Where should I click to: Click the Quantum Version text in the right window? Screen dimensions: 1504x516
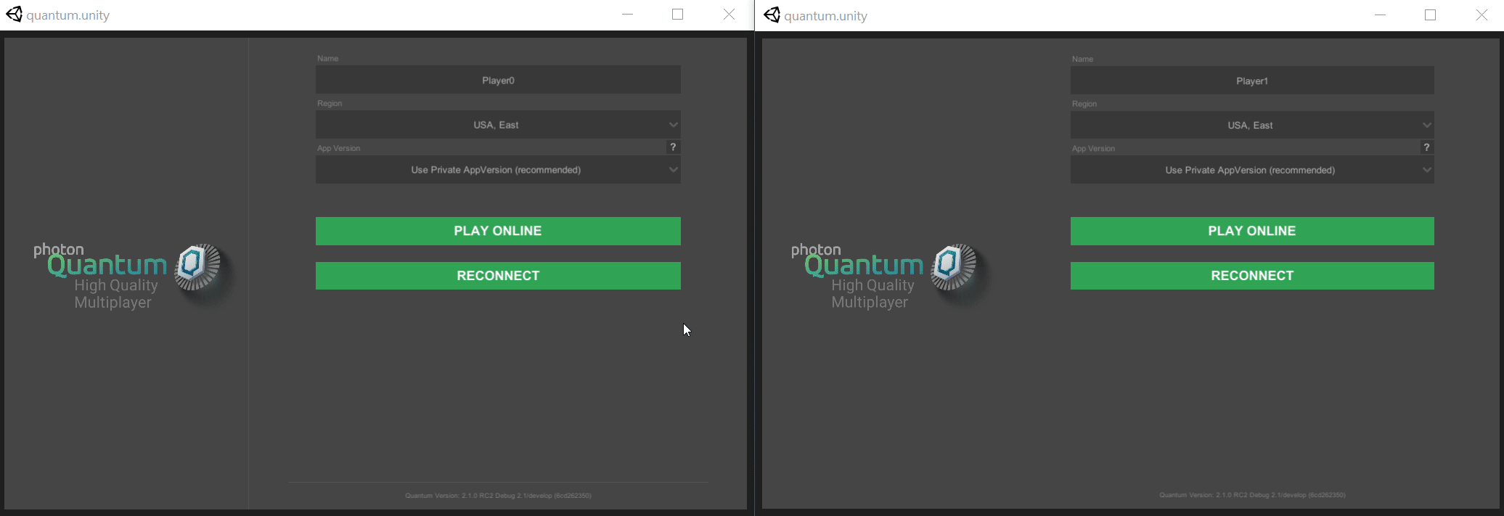click(1251, 495)
